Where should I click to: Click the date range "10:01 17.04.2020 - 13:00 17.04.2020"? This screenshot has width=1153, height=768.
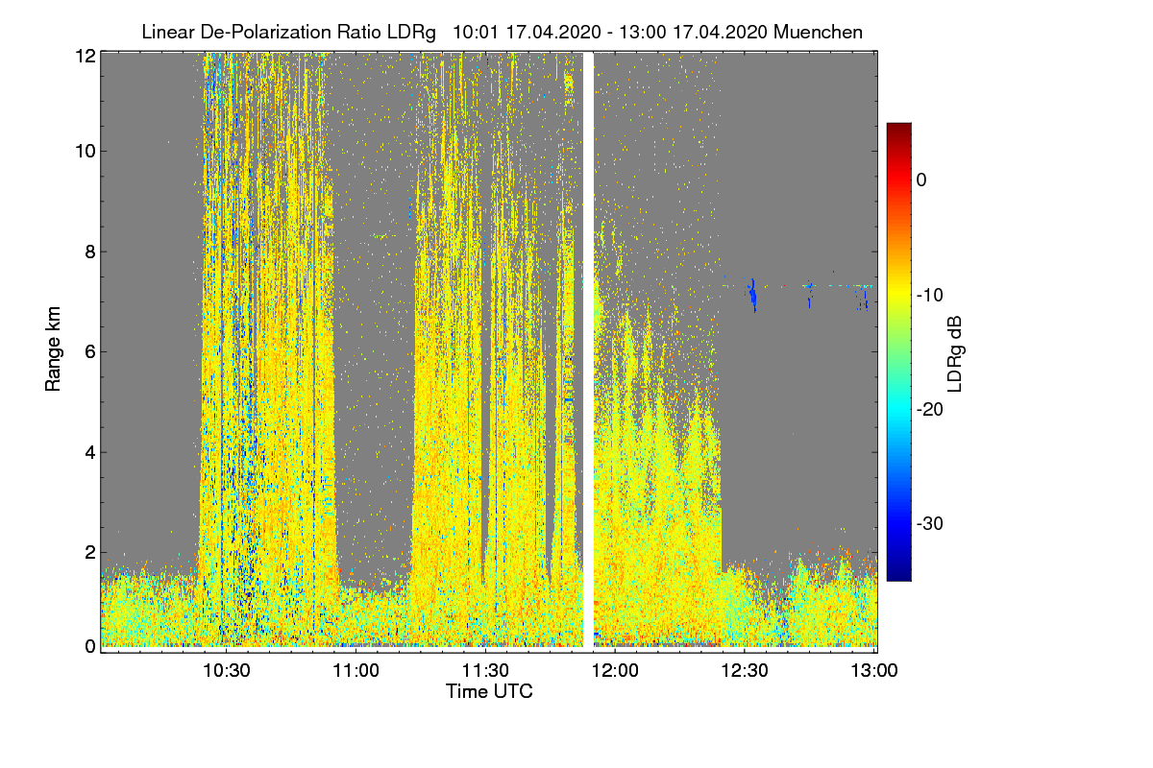click(x=609, y=32)
